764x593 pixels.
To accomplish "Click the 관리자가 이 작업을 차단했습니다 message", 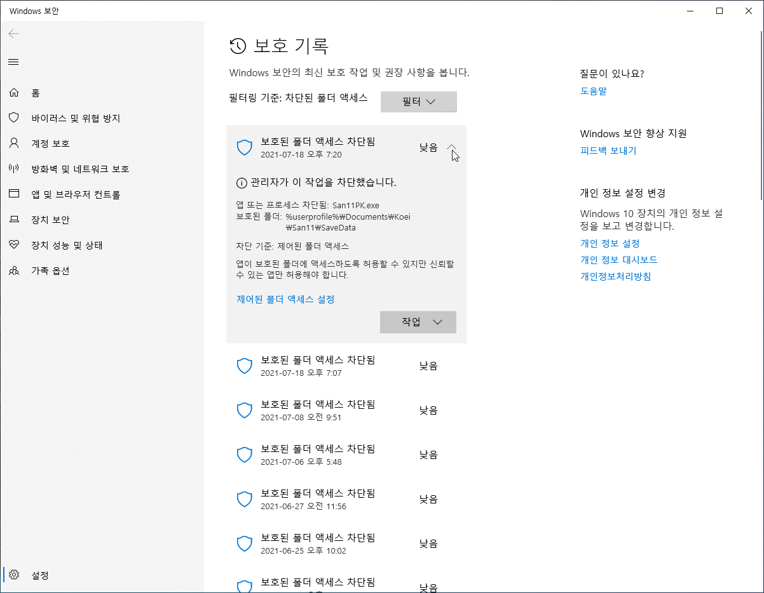I will [x=324, y=183].
